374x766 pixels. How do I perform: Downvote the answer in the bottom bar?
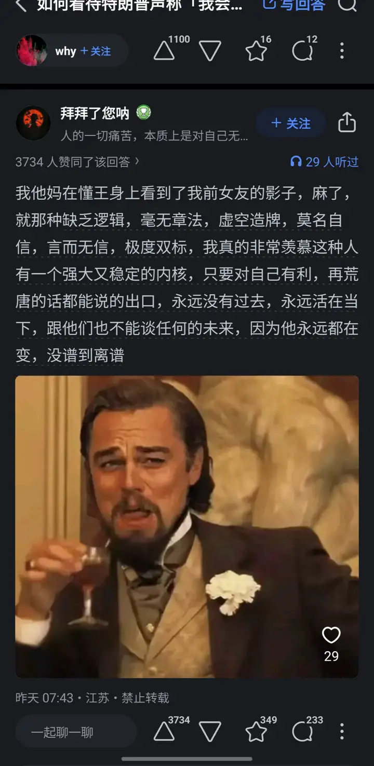[210, 732]
